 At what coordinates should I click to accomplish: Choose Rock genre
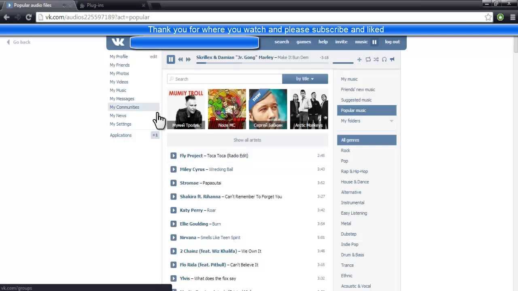tap(346, 150)
